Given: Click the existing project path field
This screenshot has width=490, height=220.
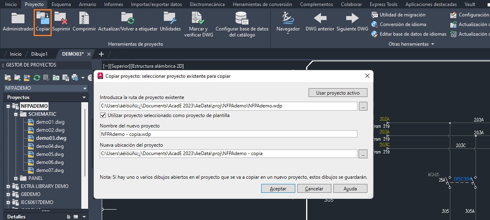Looking at the screenshot, I should [228, 106].
